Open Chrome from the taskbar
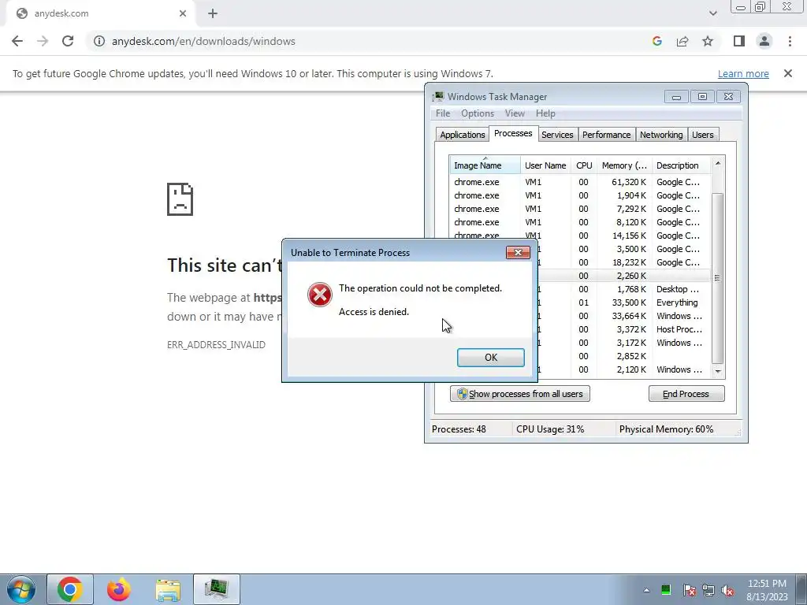 [x=70, y=589]
